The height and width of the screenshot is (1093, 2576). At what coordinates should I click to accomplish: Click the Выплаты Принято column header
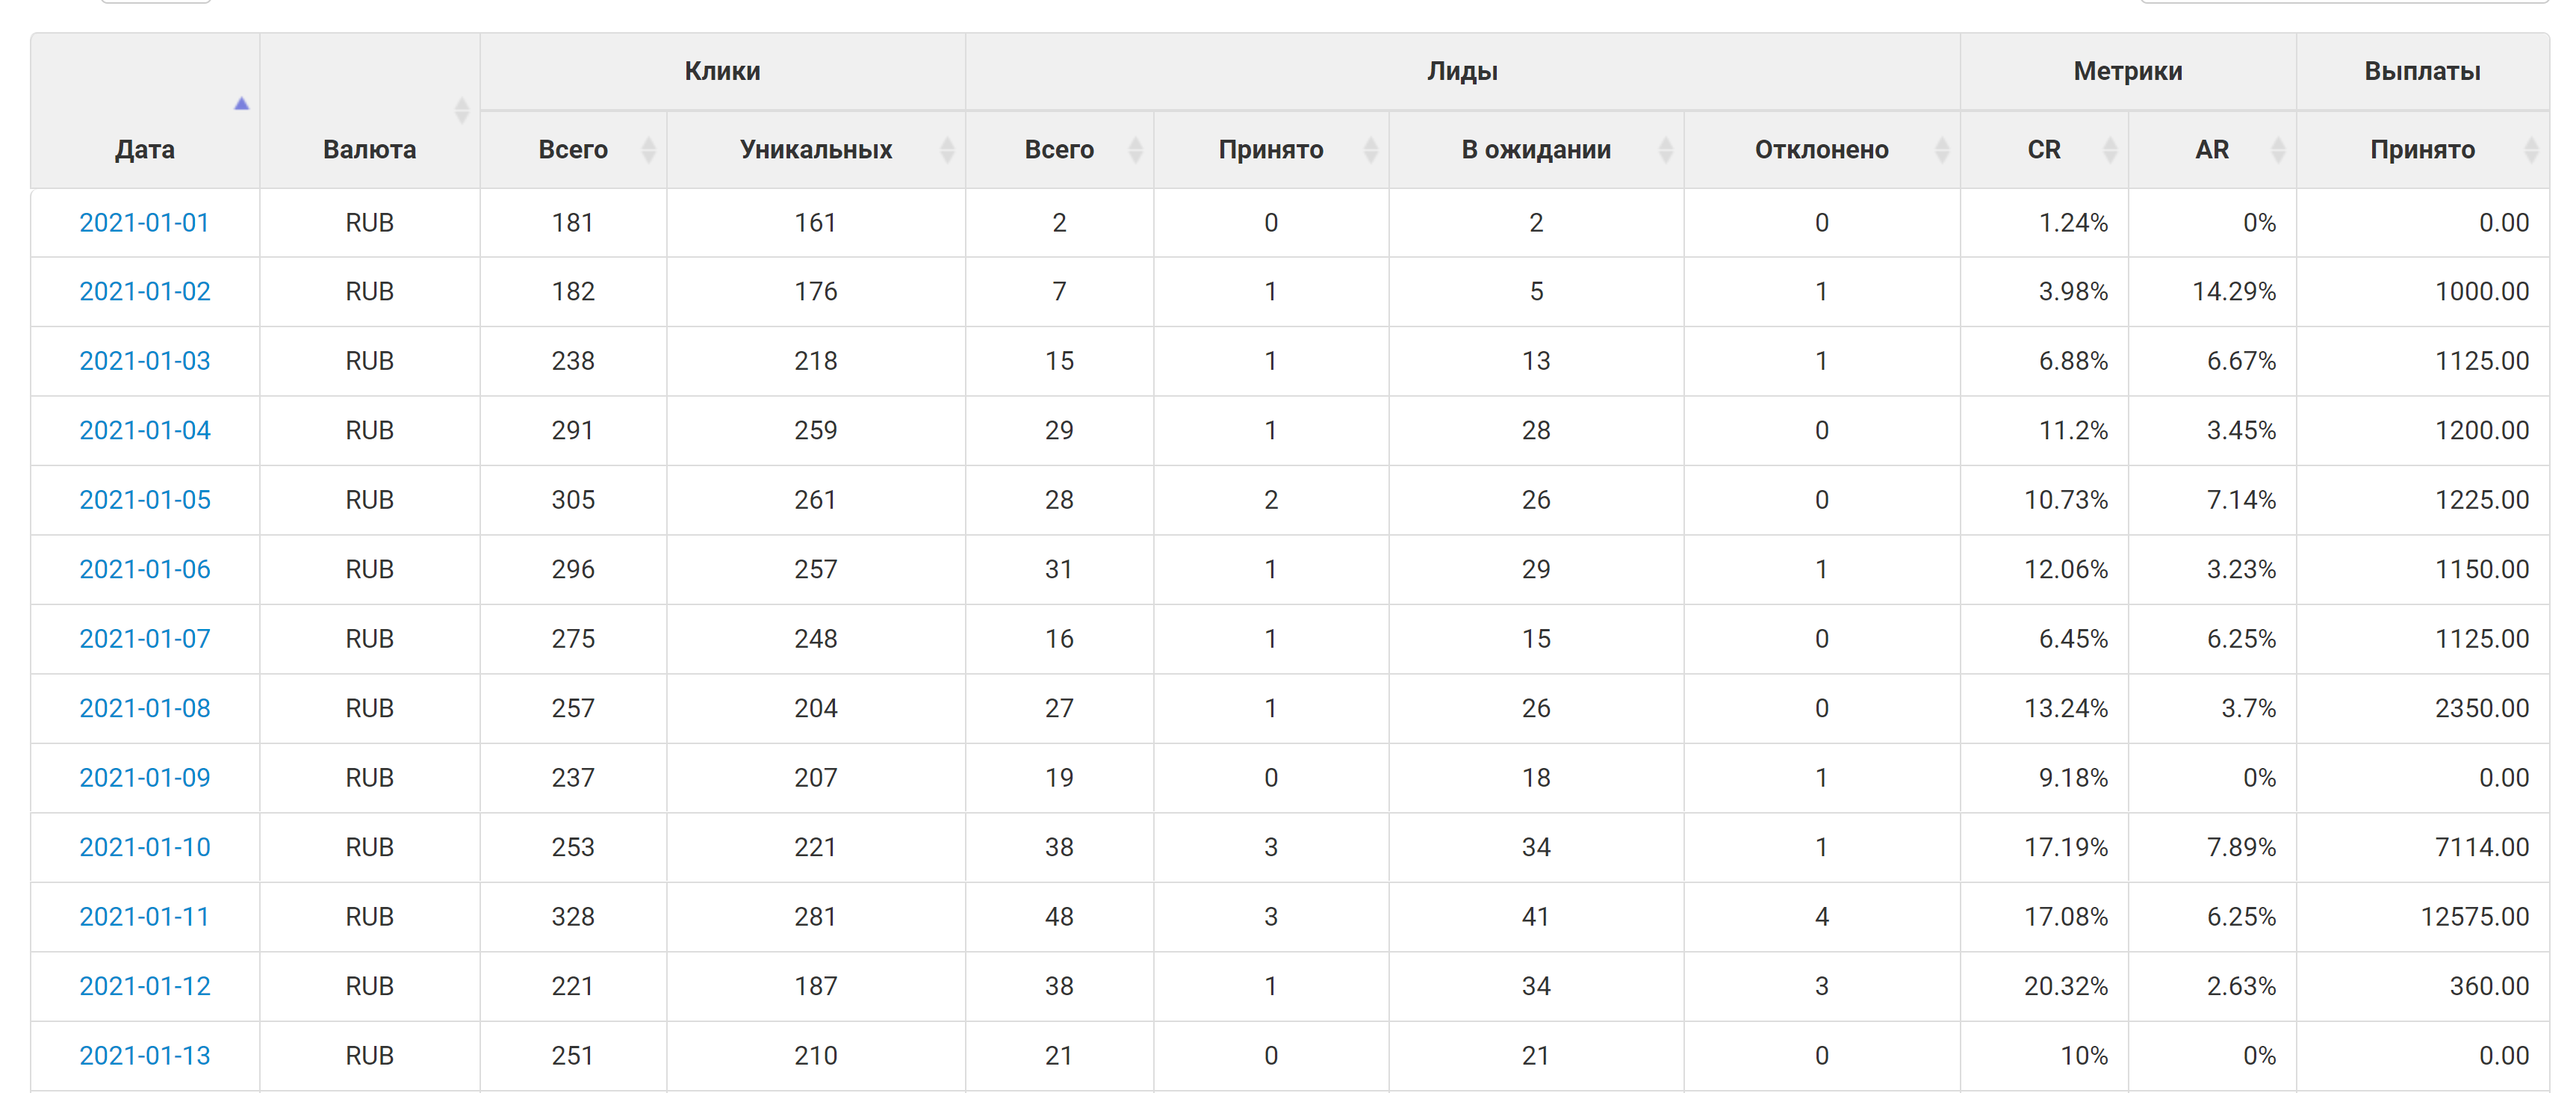[x=2421, y=150]
